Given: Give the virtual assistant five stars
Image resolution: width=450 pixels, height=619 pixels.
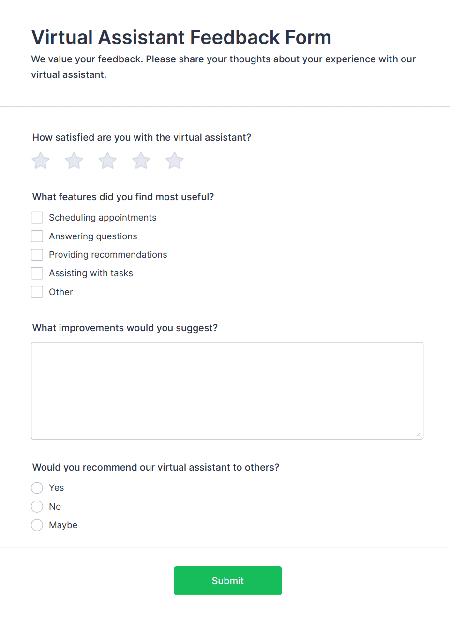Looking at the screenshot, I should [x=174, y=161].
